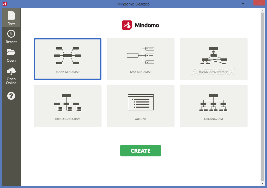The height and width of the screenshot is (188, 267).
Task: Click the green CREATE button
Action: [141, 150]
